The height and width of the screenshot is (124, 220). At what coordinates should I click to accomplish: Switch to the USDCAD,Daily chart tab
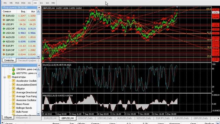[x=105, y=118]
